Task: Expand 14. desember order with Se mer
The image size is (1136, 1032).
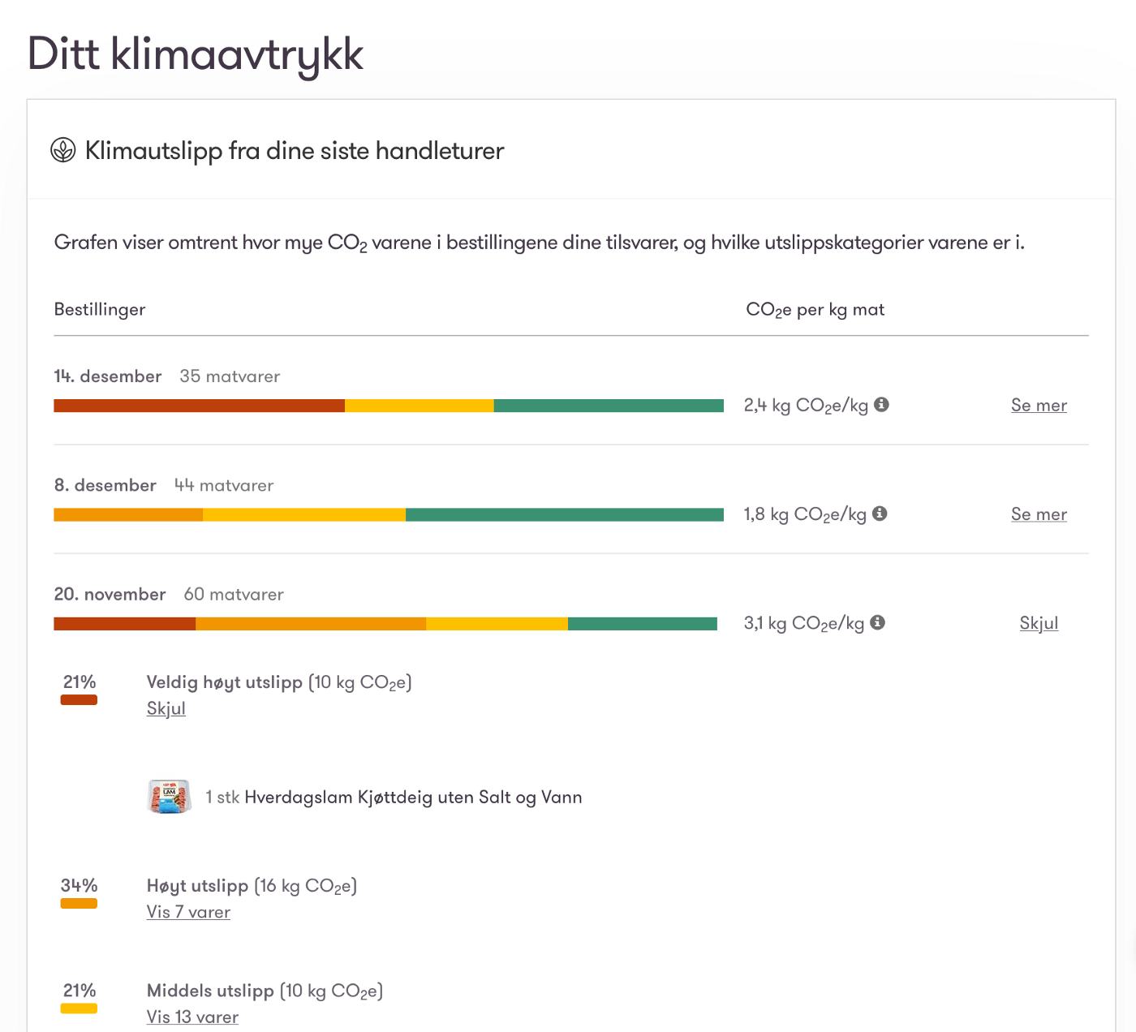Action: point(1039,406)
